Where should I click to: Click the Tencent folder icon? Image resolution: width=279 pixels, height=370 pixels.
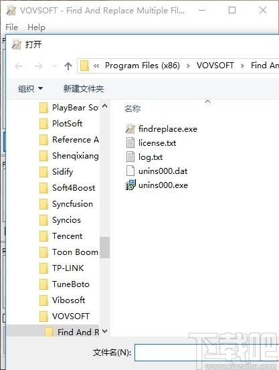tap(43, 236)
